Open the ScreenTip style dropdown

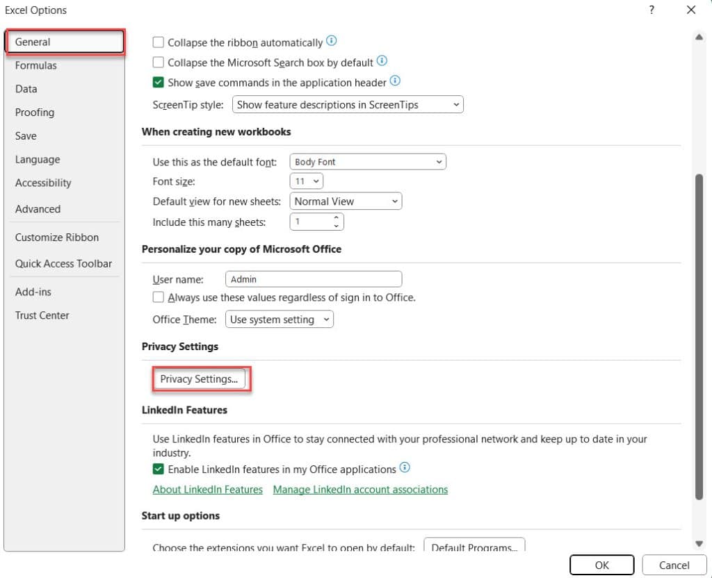pos(348,105)
